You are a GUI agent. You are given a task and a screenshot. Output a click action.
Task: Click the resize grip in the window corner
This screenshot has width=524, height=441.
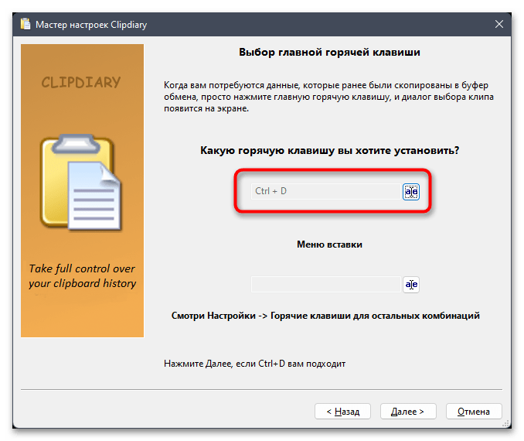(x=506, y=423)
